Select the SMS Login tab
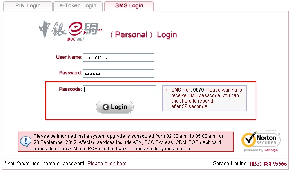 (129, 6)
